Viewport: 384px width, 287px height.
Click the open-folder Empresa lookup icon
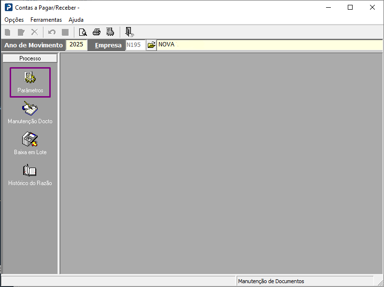(x=151, y=45)
